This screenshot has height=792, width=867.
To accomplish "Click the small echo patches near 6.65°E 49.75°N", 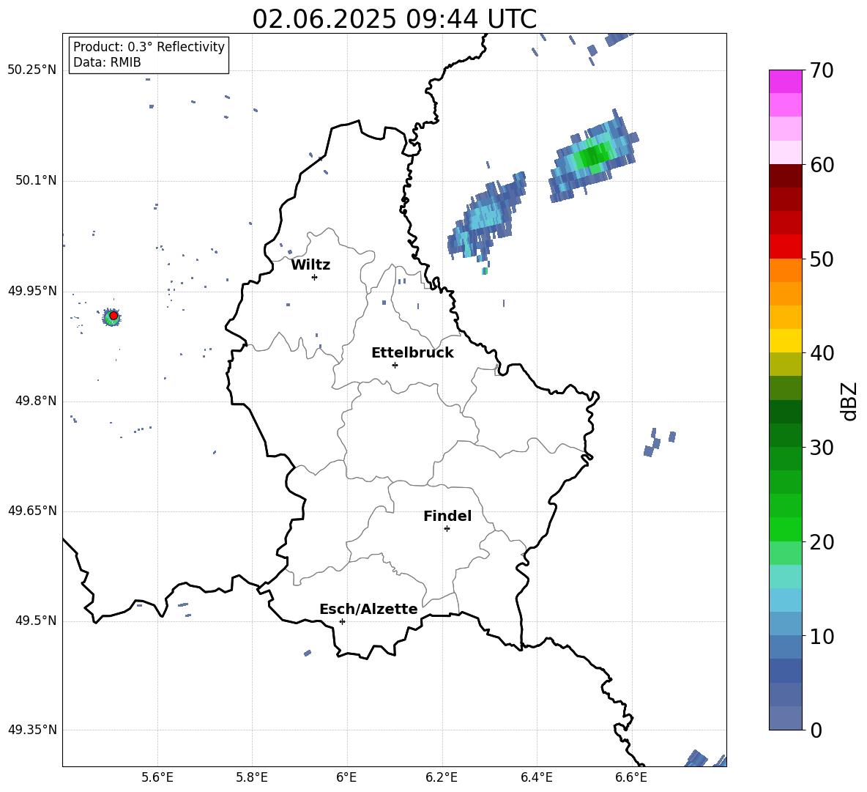I will coord(659,442).
